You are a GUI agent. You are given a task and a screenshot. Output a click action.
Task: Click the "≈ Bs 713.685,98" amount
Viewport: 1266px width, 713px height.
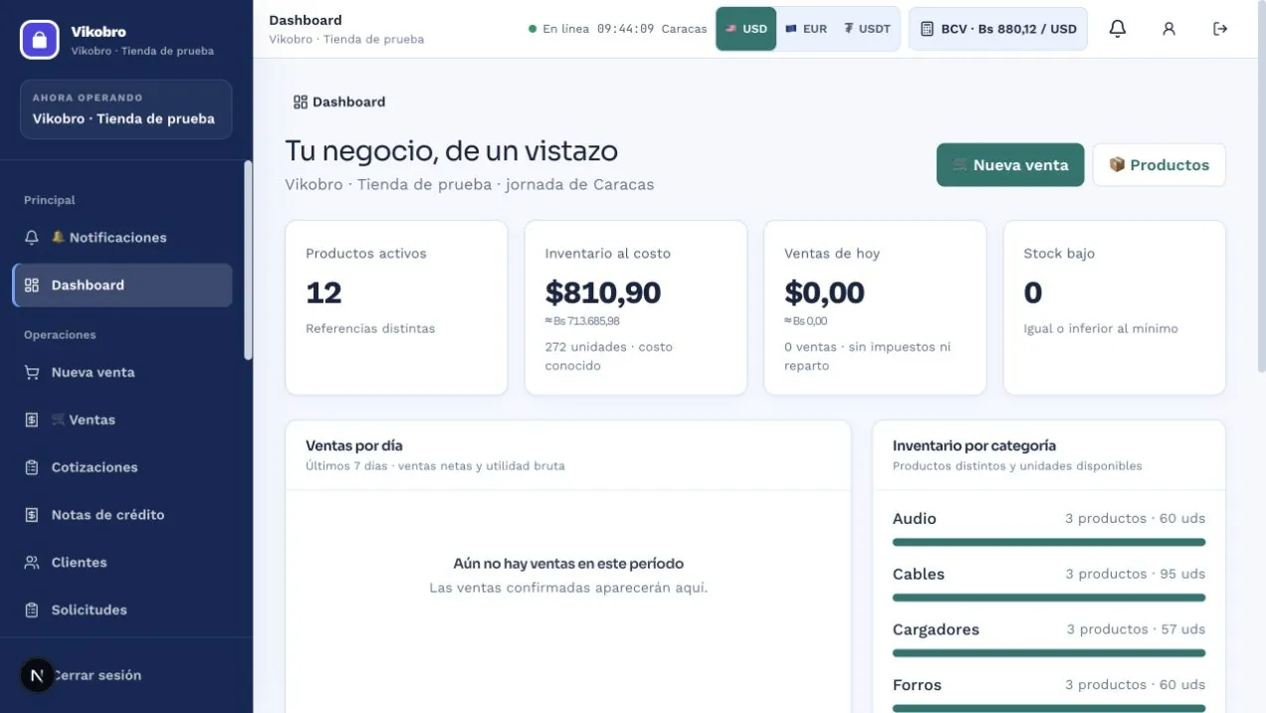coord(582,321)
